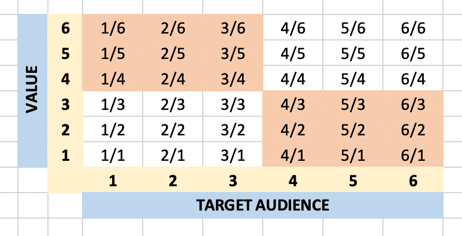Select the cell containing 3/4
The image size is (462, 236).
233,78
